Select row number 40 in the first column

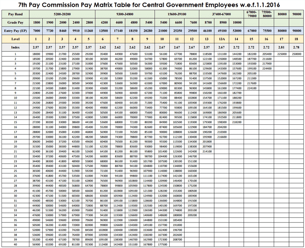click(x=15, y=245)
